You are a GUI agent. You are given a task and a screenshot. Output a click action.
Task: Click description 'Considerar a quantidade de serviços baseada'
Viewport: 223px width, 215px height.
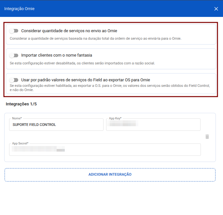pos(96,38)
